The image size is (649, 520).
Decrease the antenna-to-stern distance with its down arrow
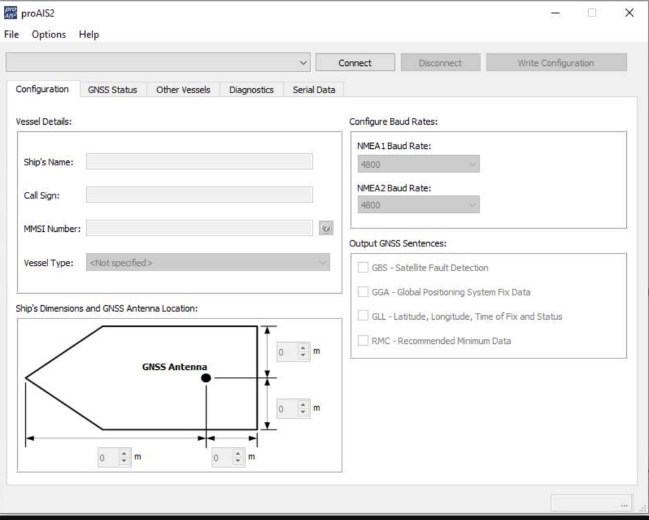(238, 461)
